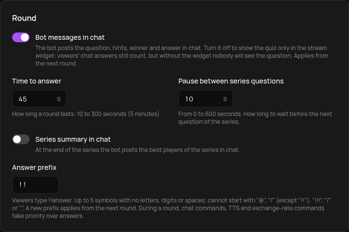
Task: Select the "Pause between series questions" label
Action: click(231, 81)
